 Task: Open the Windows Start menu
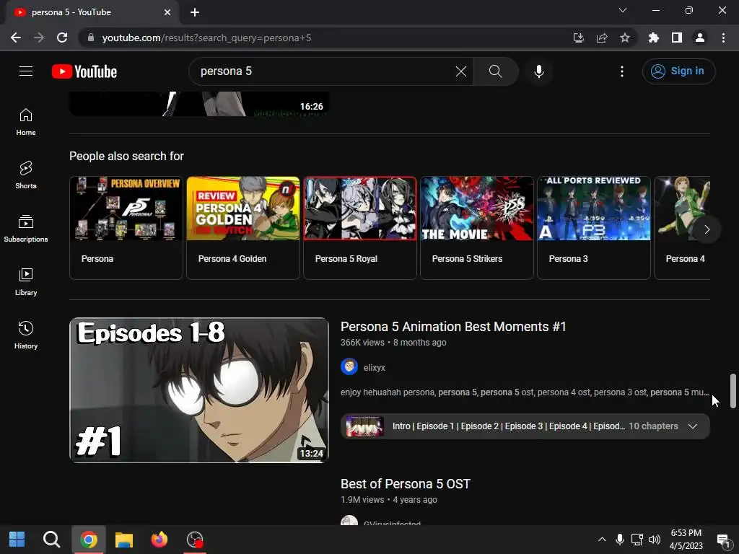point(17,540)
